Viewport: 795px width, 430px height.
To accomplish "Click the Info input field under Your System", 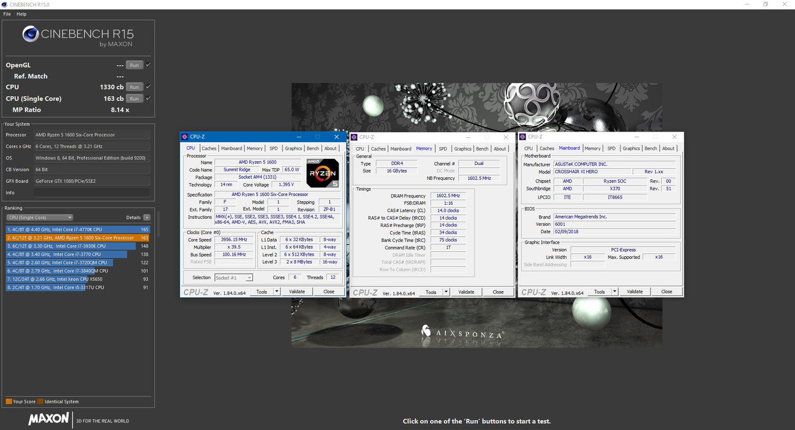I will tap(92, 192).
